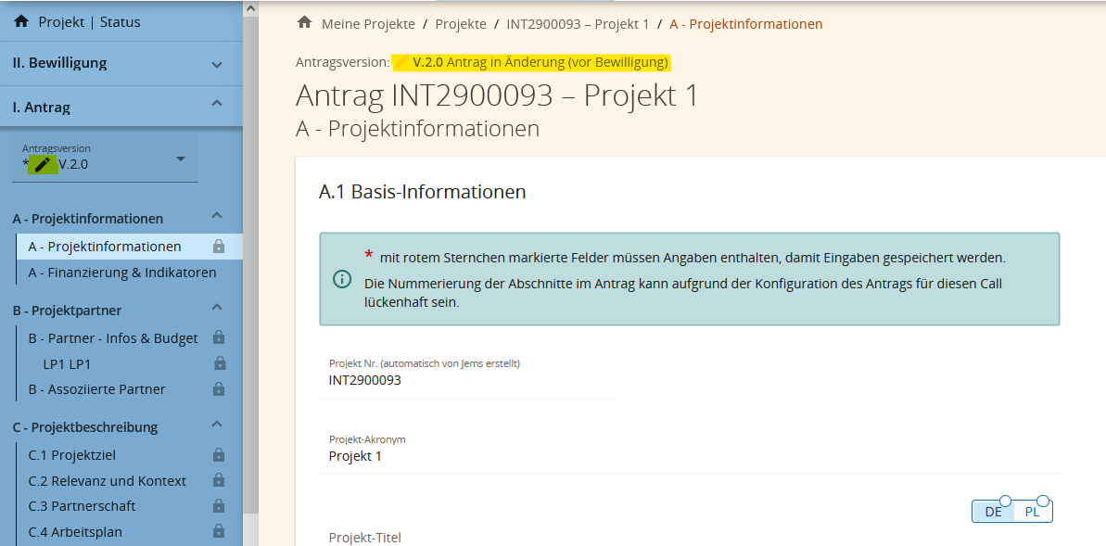Switch language toggle to DE
1106x546 pixels.
pos(993,512)
